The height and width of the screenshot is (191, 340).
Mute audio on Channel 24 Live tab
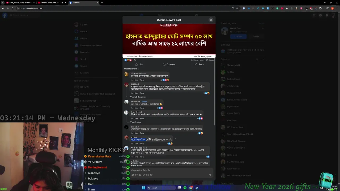(x=62, y=3)
